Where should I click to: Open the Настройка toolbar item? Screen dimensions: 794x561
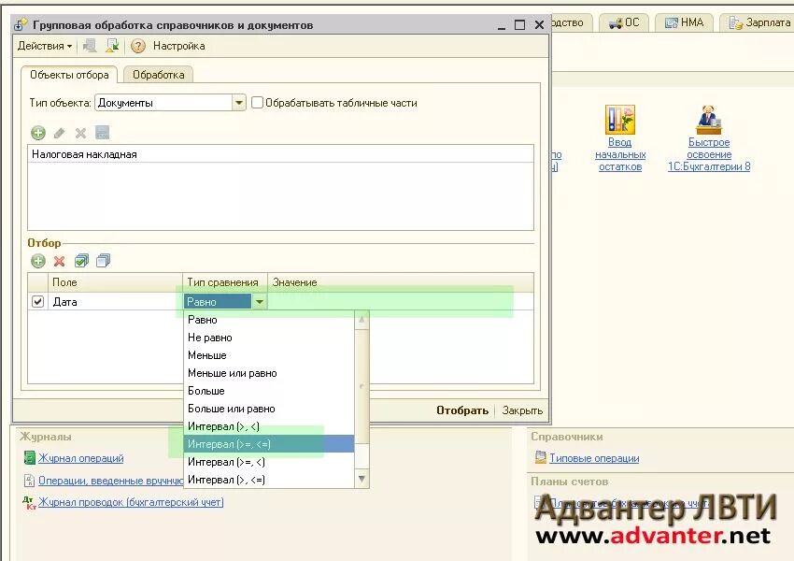pos(178,46)
